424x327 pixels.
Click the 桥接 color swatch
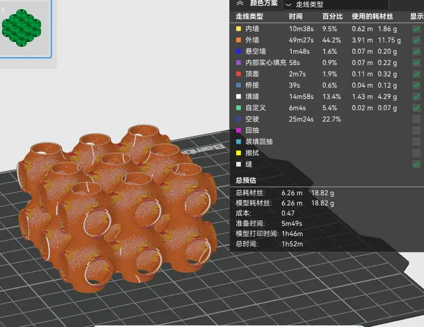tap(238, 85)
